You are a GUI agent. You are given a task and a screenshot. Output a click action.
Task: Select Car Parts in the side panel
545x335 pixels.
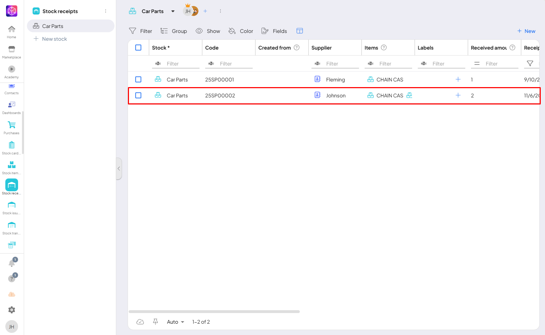point(53,26)
